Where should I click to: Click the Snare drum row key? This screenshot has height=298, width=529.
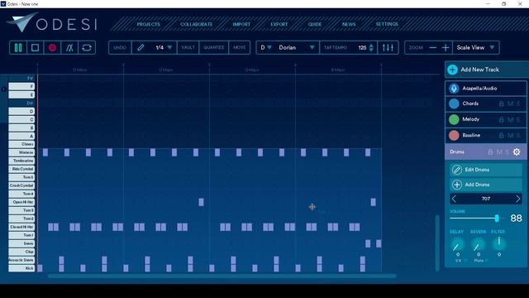[x=21, y=243]
